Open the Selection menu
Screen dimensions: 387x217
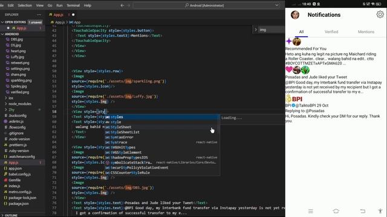25,5
